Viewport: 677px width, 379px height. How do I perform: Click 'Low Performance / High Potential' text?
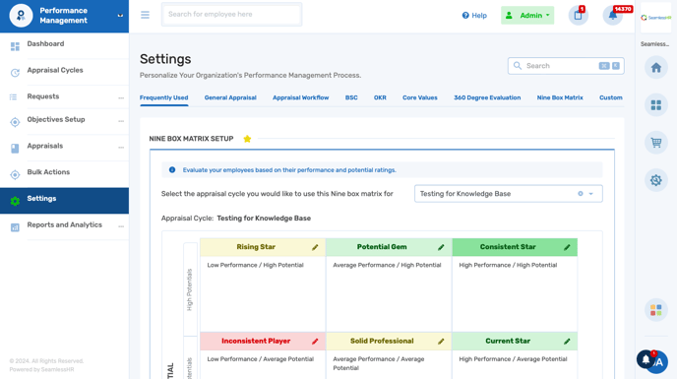(x=255, y=266)
